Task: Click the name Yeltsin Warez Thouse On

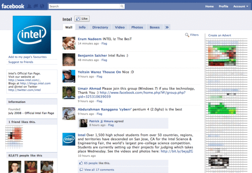Action: coord(99,72)
